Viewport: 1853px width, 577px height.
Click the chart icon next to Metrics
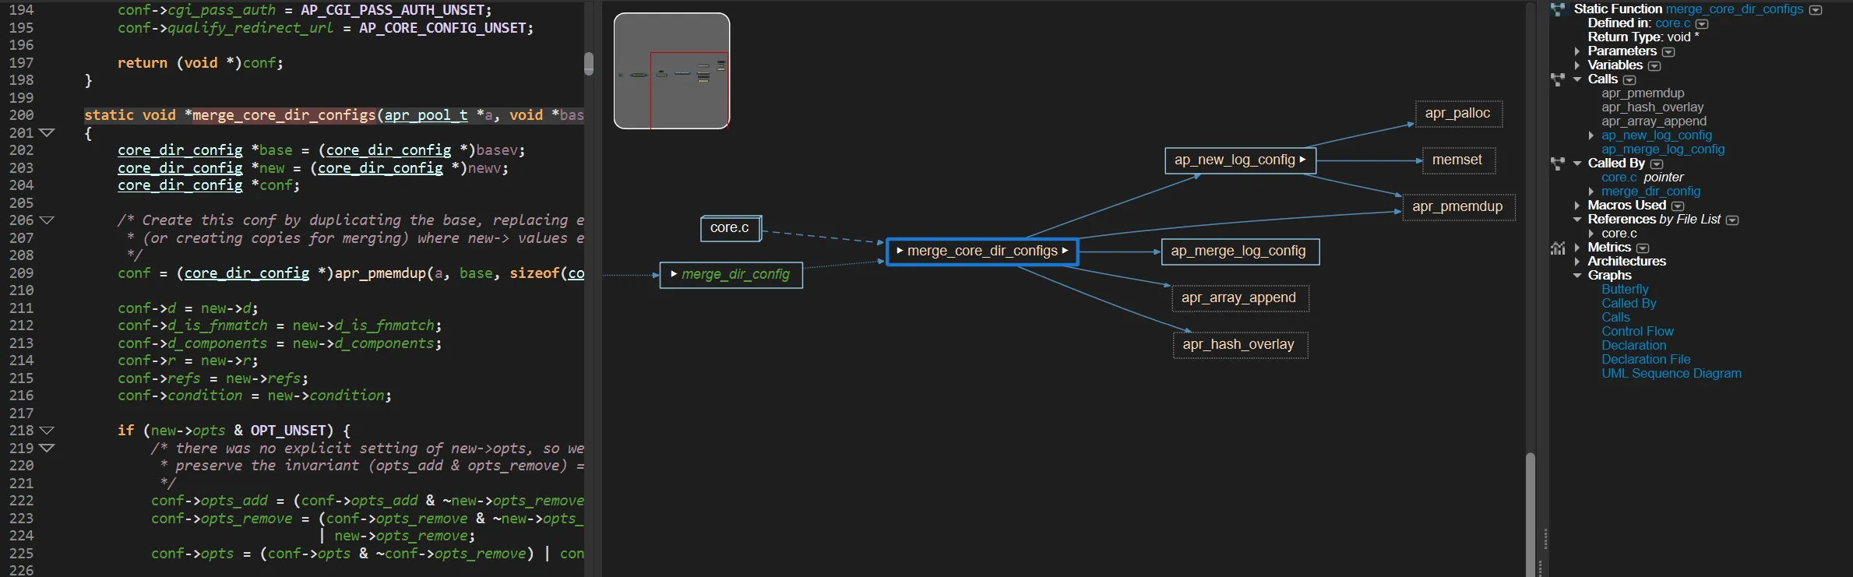coord(1558,248)
